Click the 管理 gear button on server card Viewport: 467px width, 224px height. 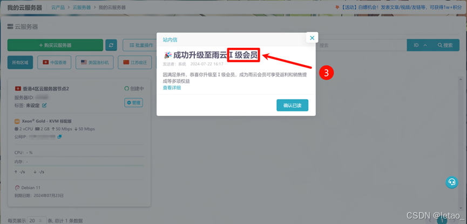point(133,102)
